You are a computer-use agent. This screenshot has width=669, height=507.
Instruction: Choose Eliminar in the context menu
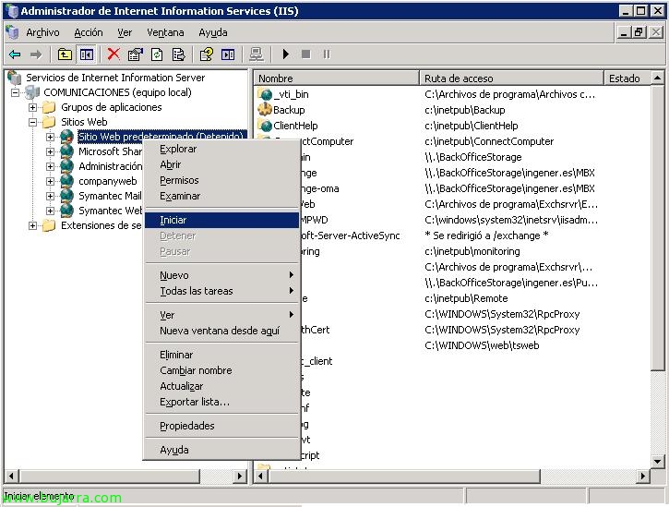(x=221, y=355)
